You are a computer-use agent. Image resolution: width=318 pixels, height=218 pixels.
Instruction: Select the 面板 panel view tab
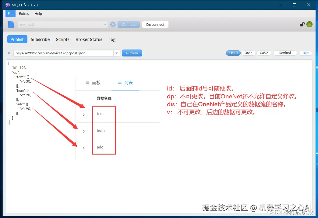pyautogui.click(x=93, y=83)
